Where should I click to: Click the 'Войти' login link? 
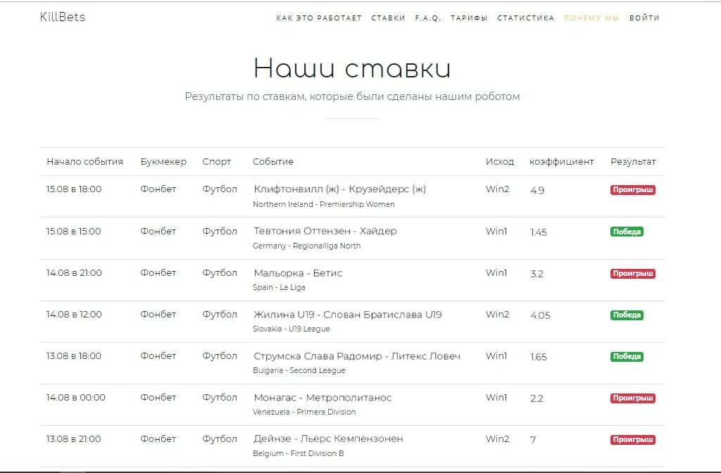[644, 18]
